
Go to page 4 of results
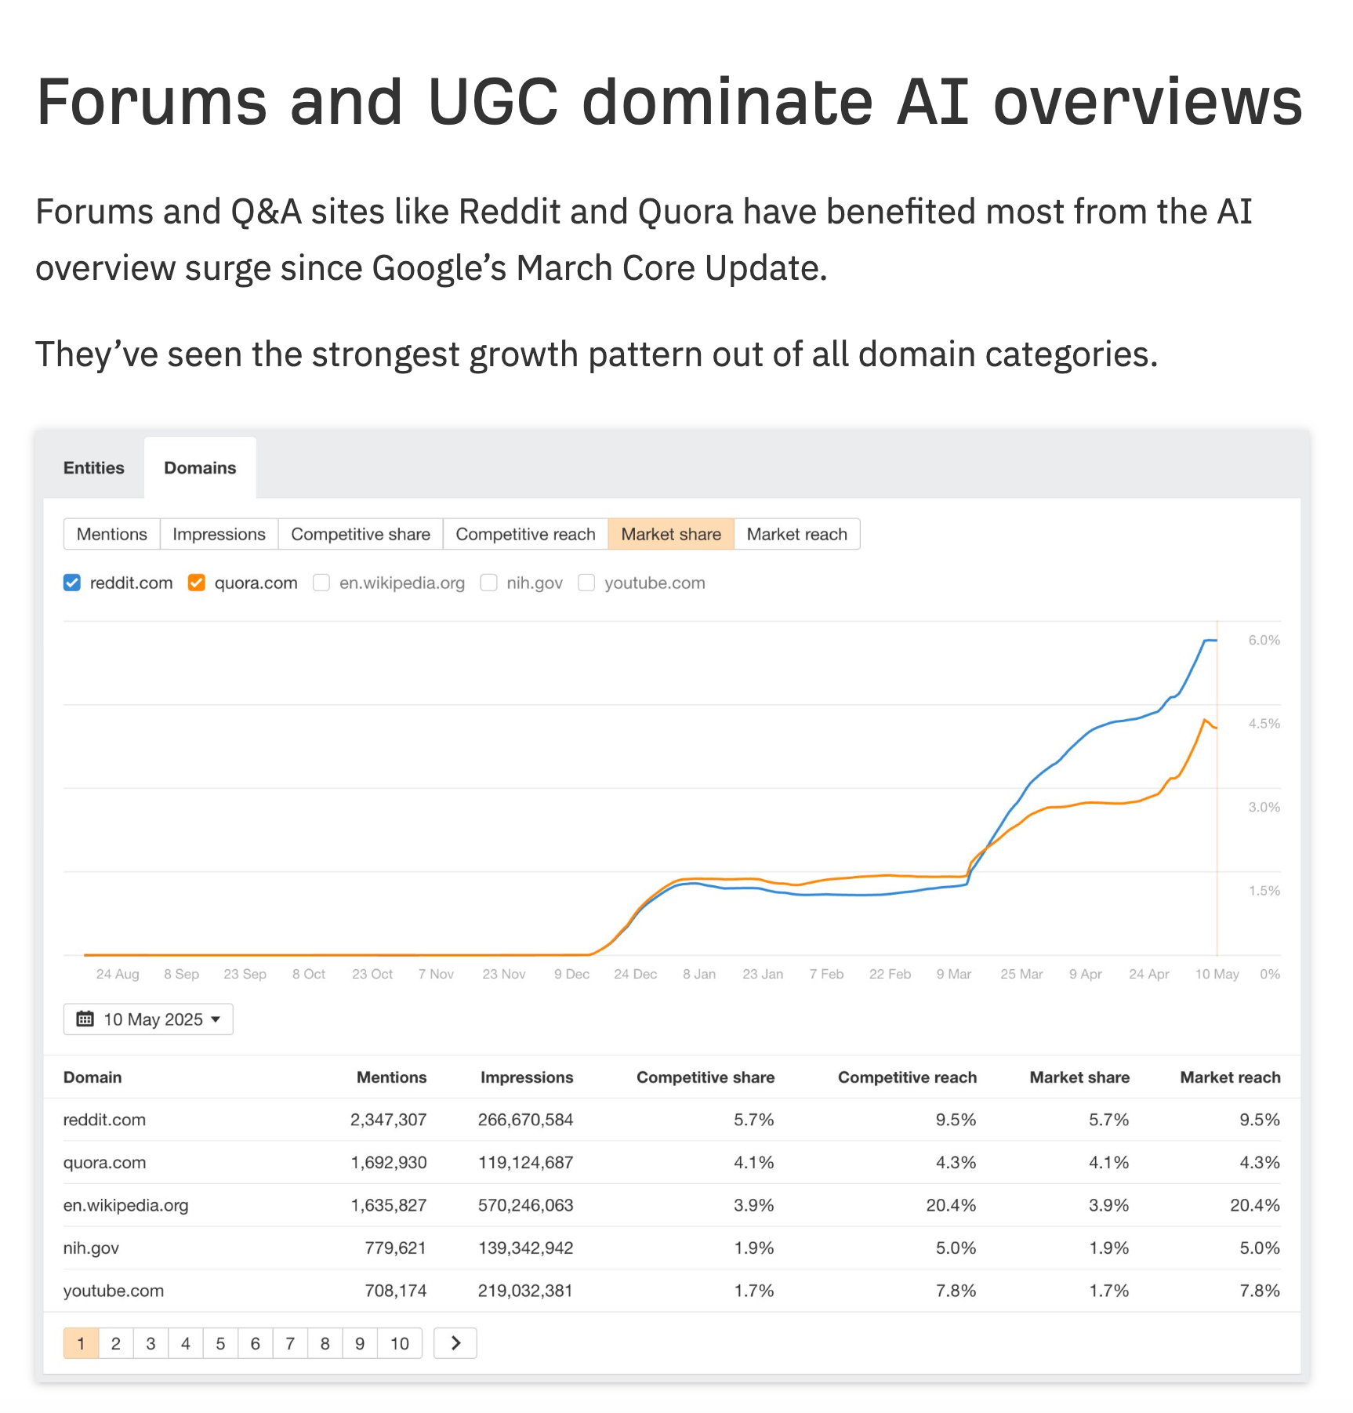coord(186,1343)
